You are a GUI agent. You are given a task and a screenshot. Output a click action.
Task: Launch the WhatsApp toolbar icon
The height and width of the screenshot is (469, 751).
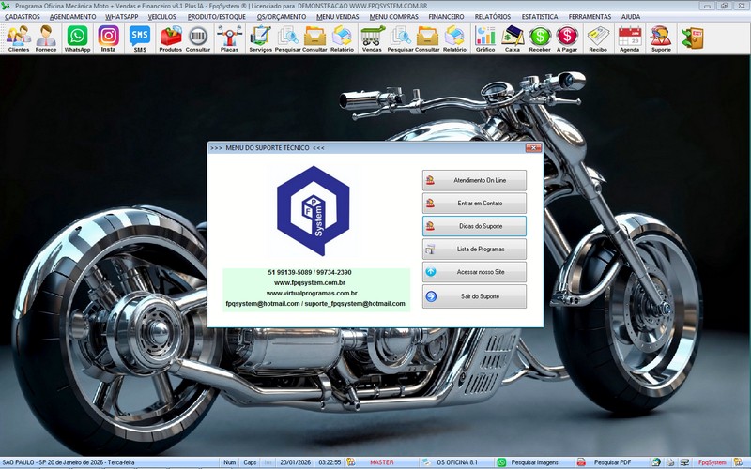coord(77,38)
